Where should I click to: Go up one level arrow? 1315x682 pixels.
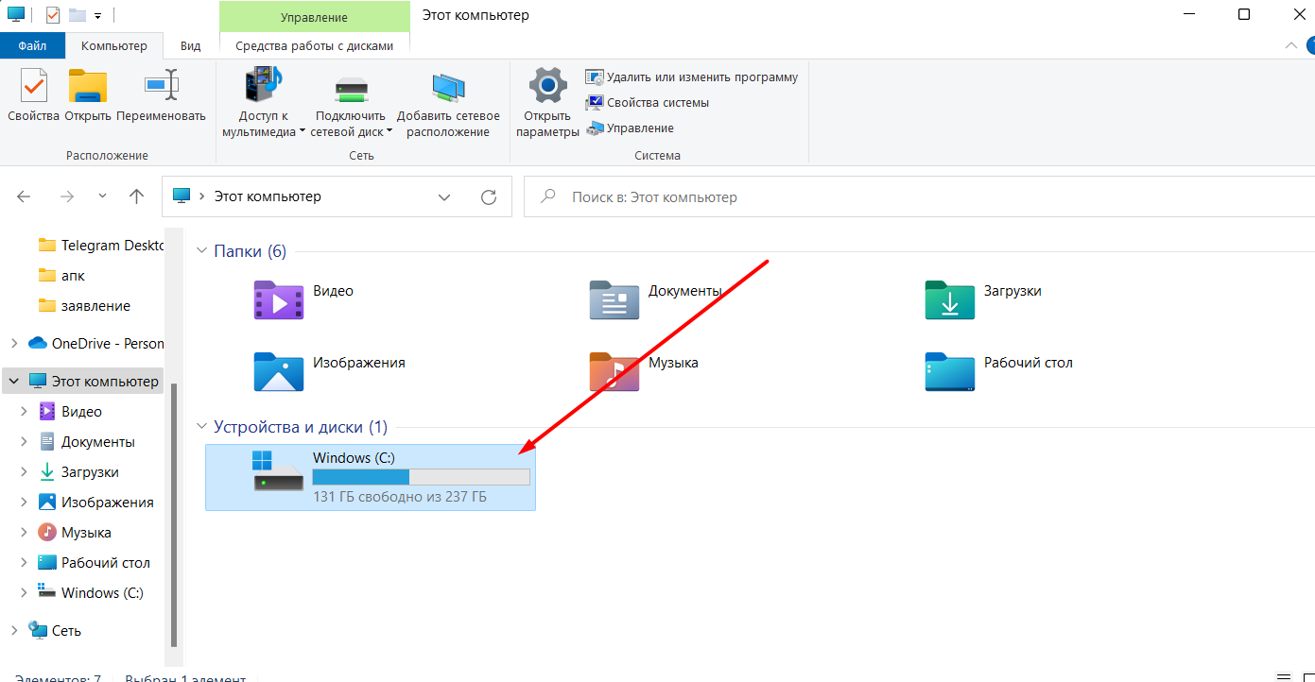pos(136,196)
